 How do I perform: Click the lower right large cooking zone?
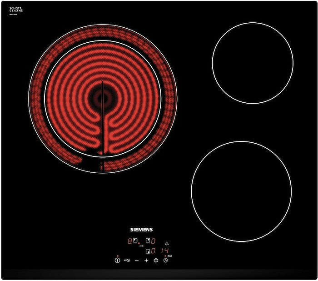click(x=241, y=191)
